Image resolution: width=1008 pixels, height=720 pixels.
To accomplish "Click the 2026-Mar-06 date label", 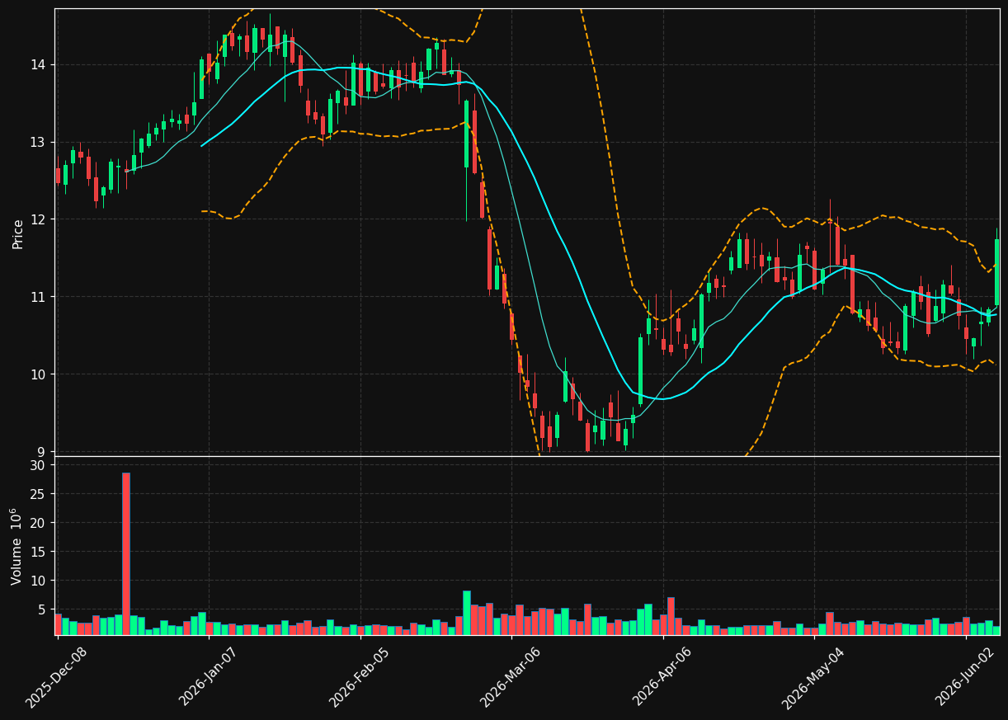I will 510,677.
